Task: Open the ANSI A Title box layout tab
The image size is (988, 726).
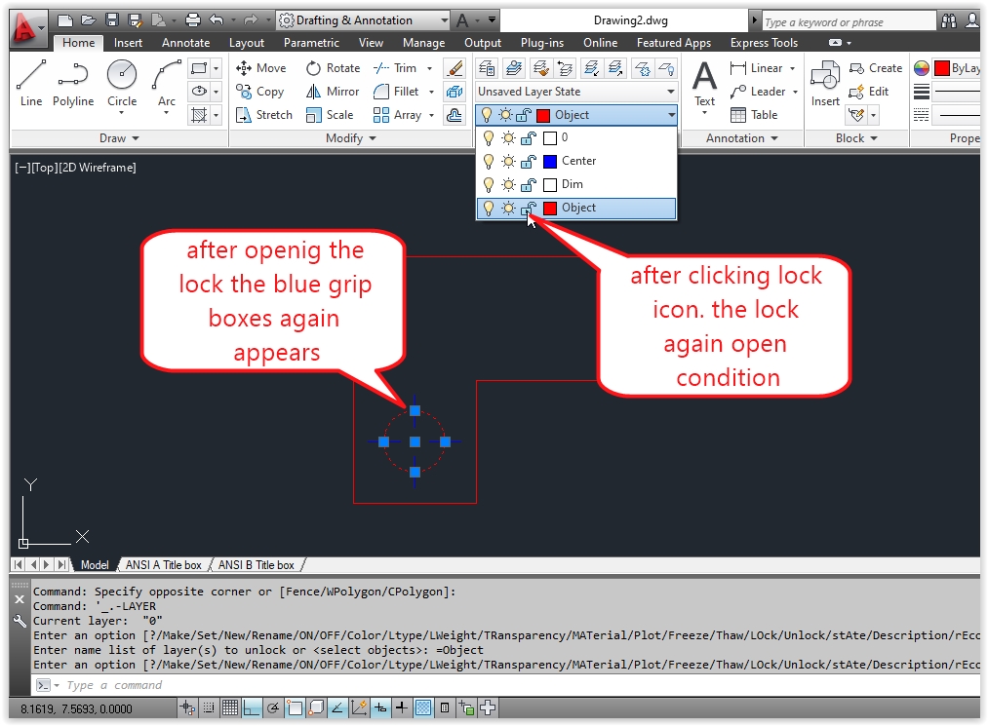Action: tap(163, 564)
